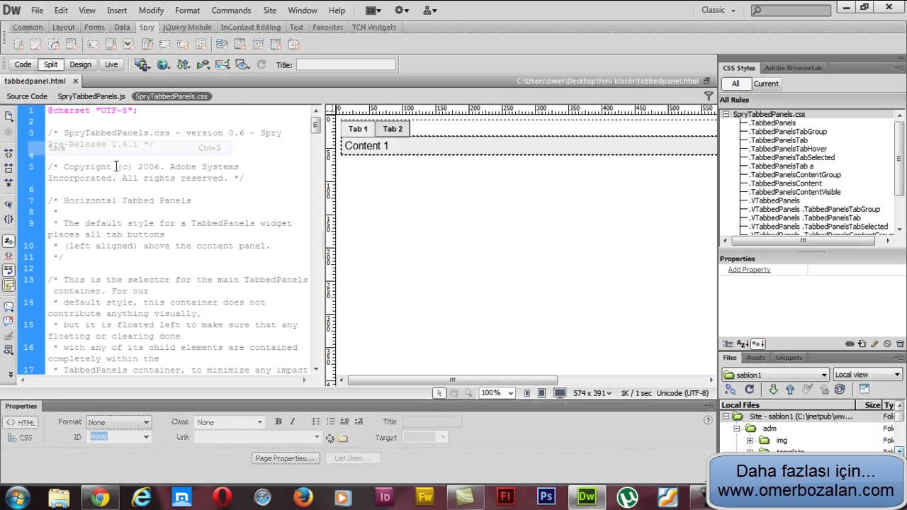This screenshot has height=510, width=907.
Task: Open the Classic workspace switcher
Action: 719,10
